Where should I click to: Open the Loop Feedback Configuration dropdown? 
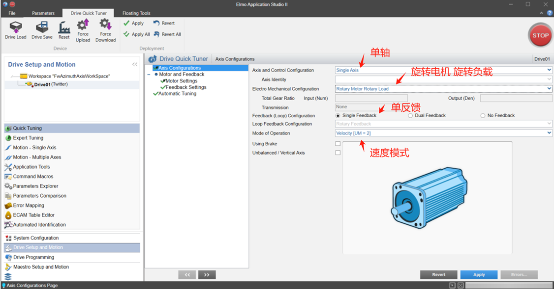tap(443, 124)
